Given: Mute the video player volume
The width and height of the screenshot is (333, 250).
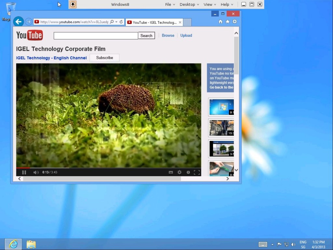Looking at the screenshot, I should pos(36,172).
